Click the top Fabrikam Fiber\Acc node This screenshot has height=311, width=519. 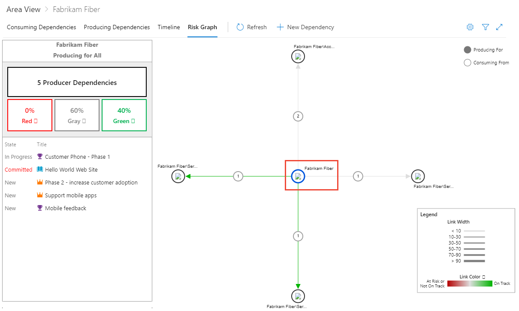coord(298,56)
